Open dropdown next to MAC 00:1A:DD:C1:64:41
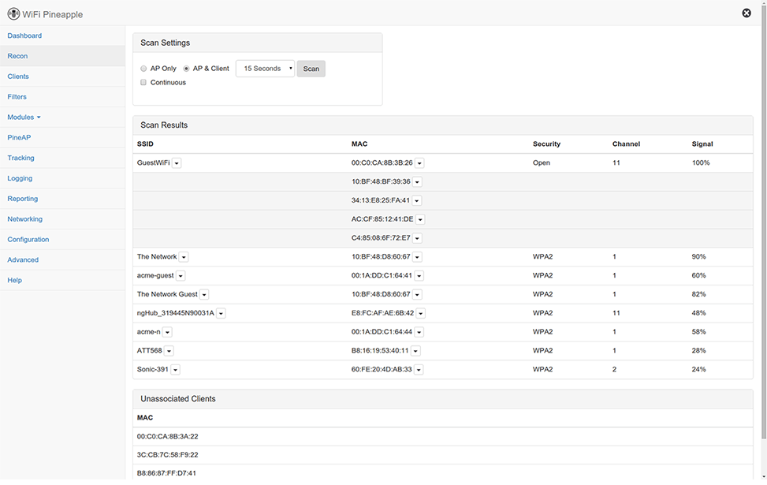Viewport: 767px width, 485px height. point(419,276)
